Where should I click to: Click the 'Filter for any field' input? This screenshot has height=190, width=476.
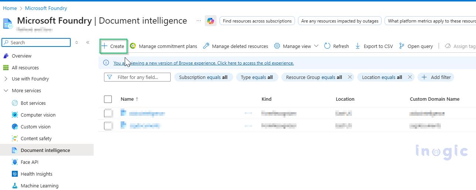[137, 77]
